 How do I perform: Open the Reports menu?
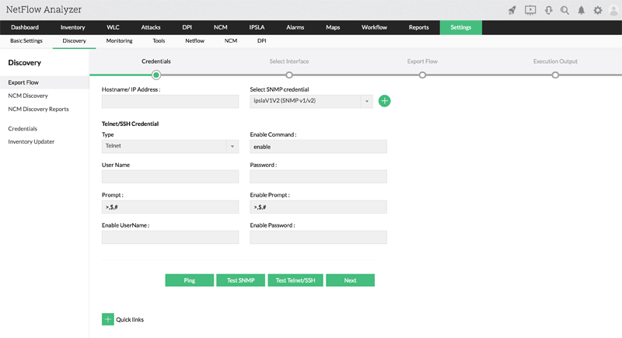[418, 27]
